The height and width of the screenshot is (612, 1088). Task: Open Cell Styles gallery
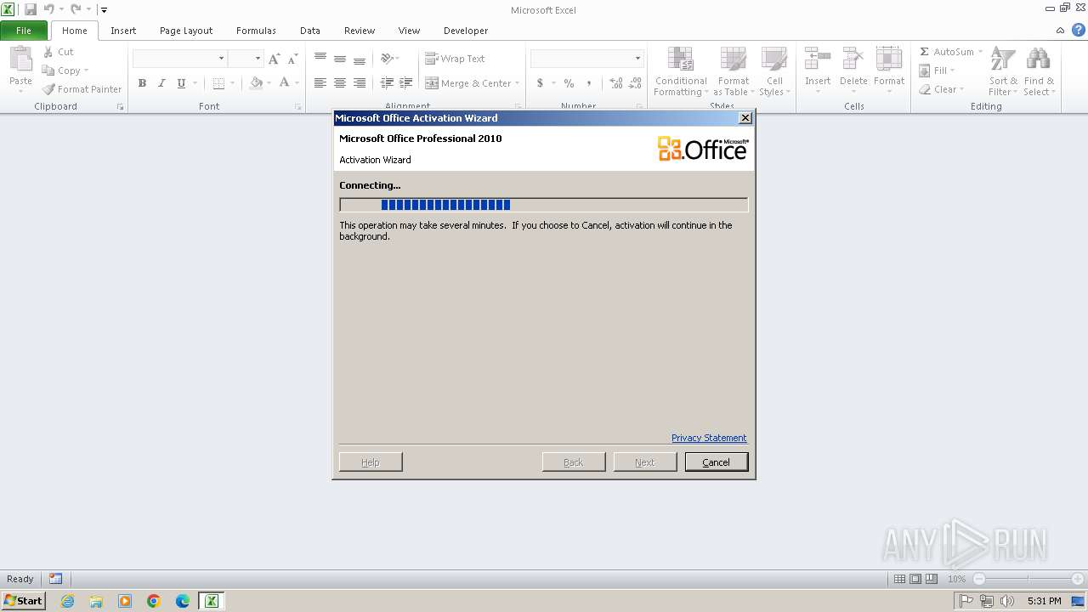tap(774, 72)
